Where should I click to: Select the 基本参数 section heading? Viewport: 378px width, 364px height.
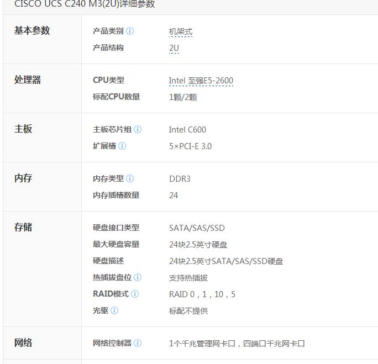tap(32, 31)
